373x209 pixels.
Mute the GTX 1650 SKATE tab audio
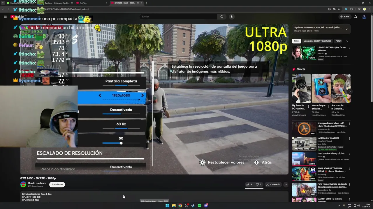coord(138,3)
